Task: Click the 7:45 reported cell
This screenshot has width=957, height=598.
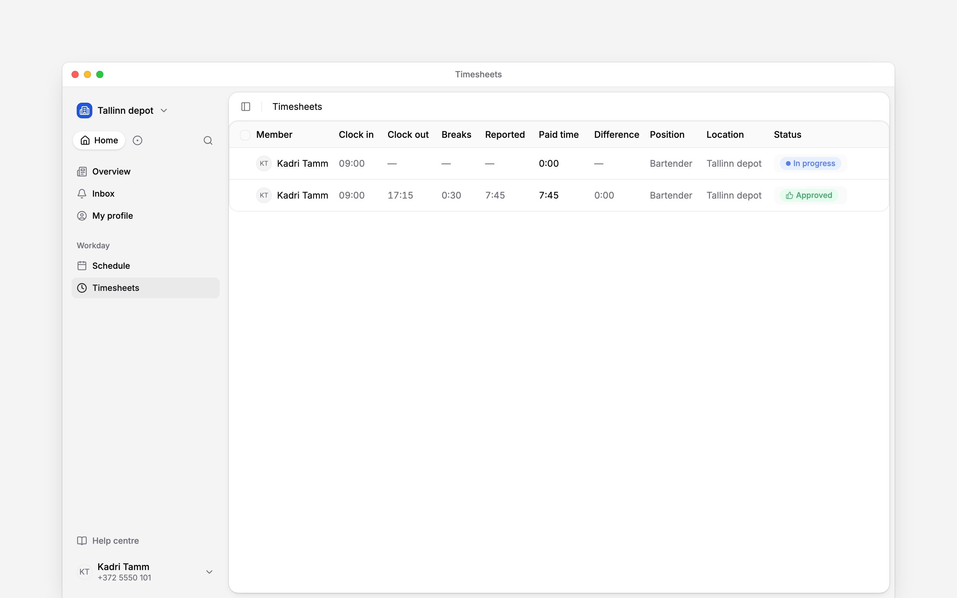Action: coord(495,195)
